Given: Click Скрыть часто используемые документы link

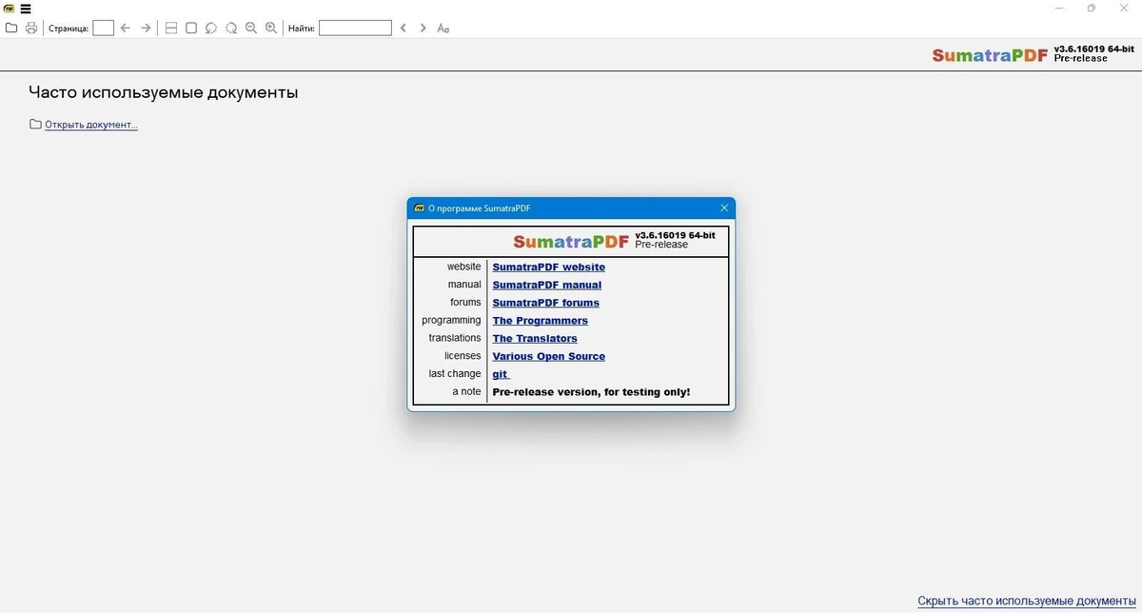Looking at the screenshot, I should 1027,601.
